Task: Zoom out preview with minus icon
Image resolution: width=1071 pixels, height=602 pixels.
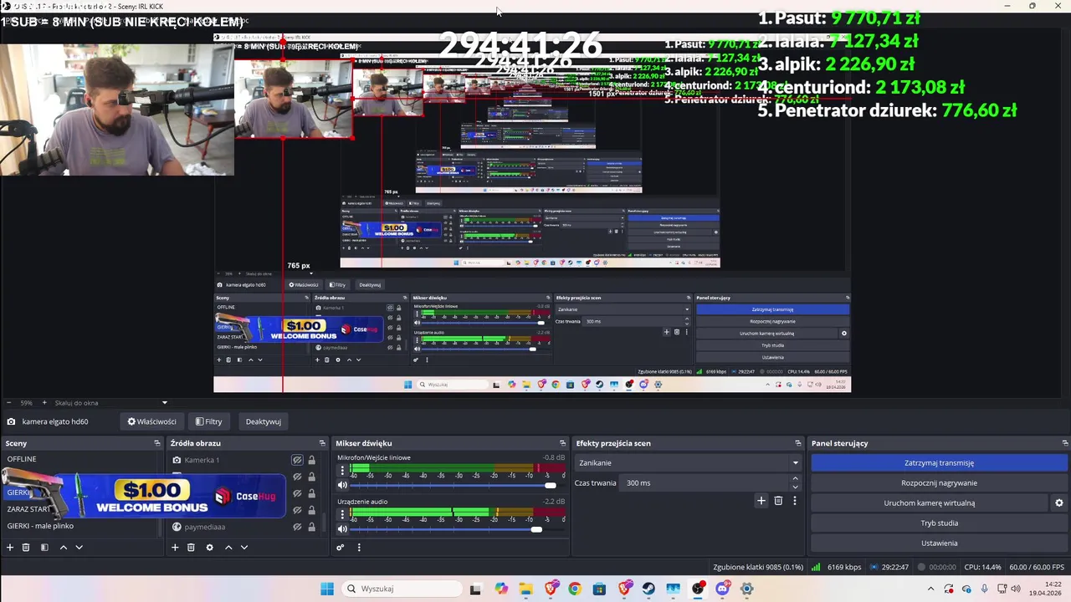Action: coord(10,403)
